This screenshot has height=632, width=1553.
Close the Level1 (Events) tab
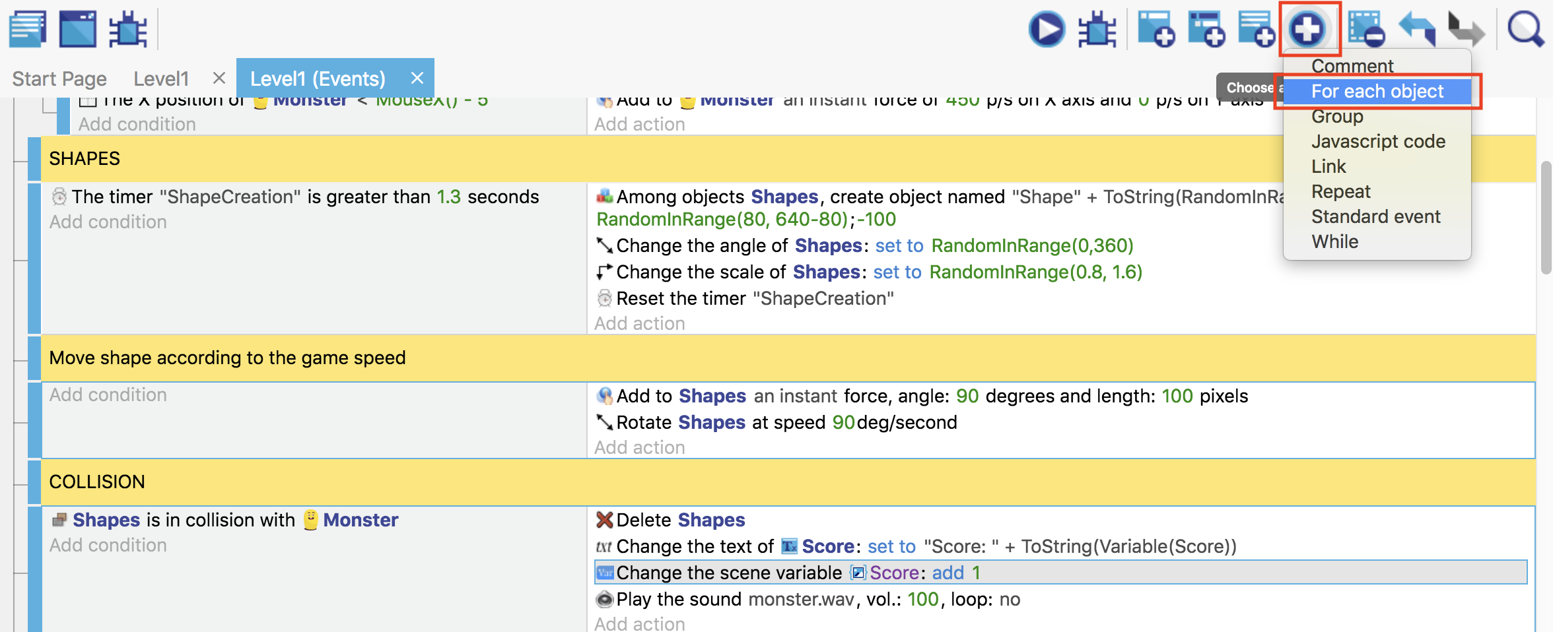(x=417, y=78)
